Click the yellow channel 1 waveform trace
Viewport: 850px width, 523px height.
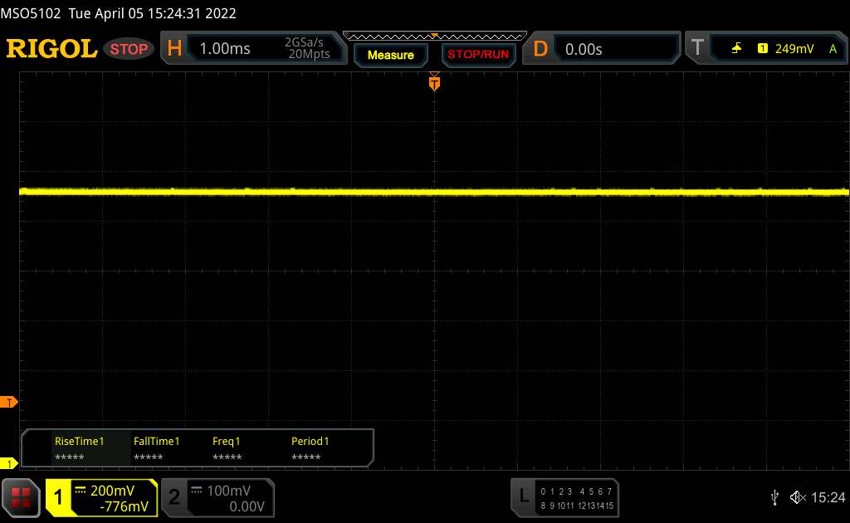tap(434, 191)
